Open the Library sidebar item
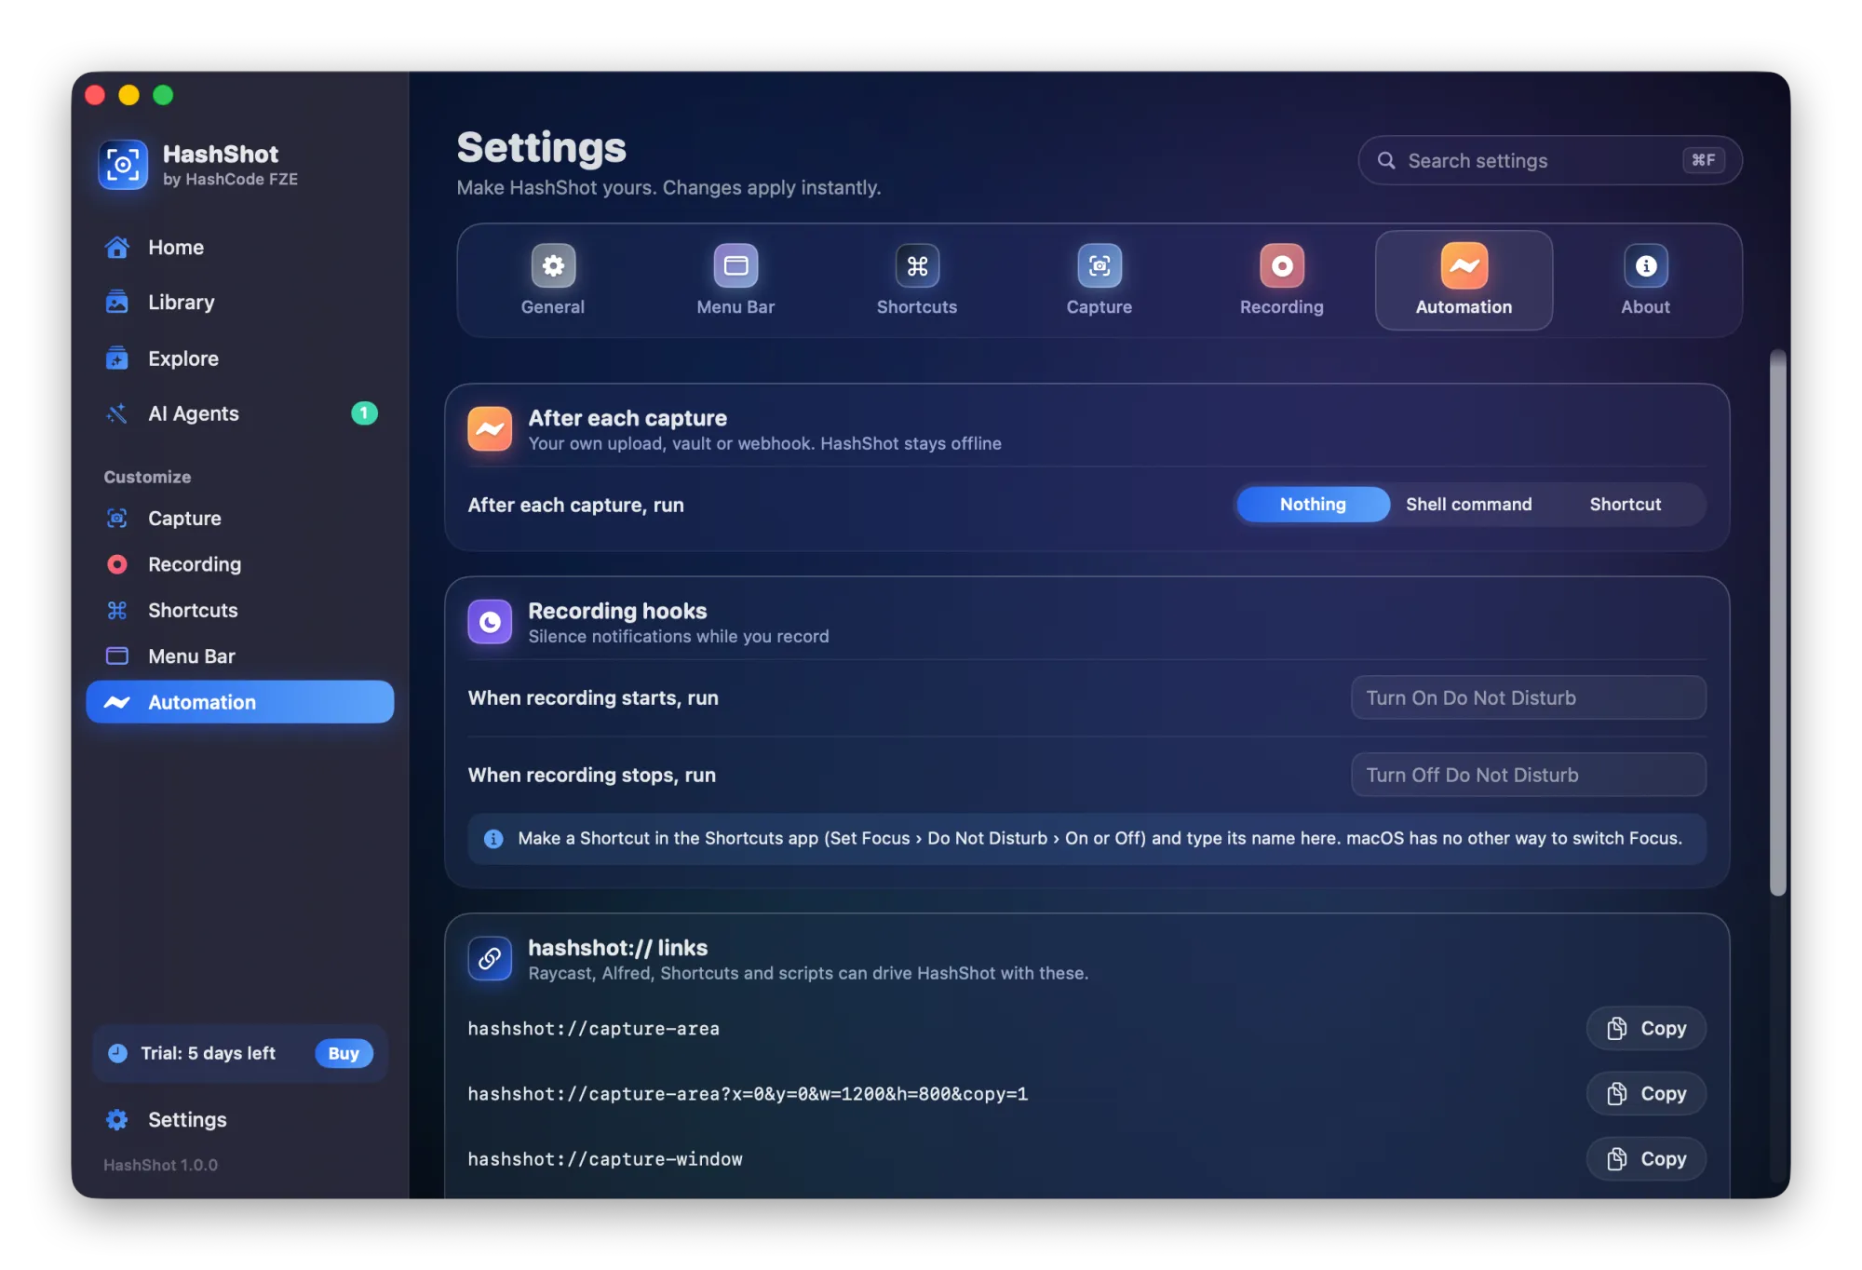Screen dimensions: 1862x1270 pyautogui.click(x=239, y=303)
